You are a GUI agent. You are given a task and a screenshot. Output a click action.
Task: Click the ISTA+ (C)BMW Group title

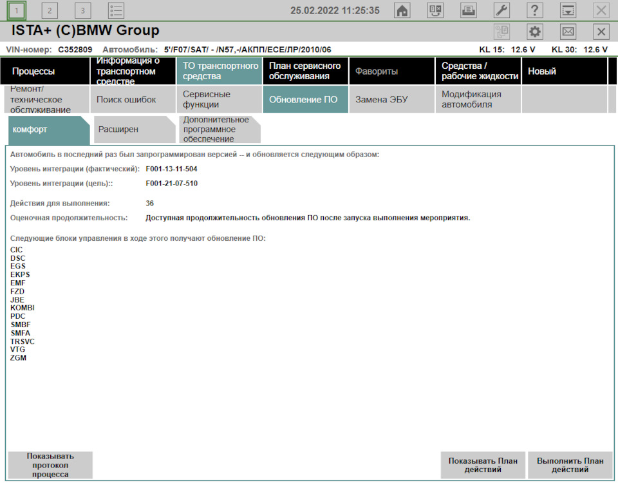click(85, 30)
